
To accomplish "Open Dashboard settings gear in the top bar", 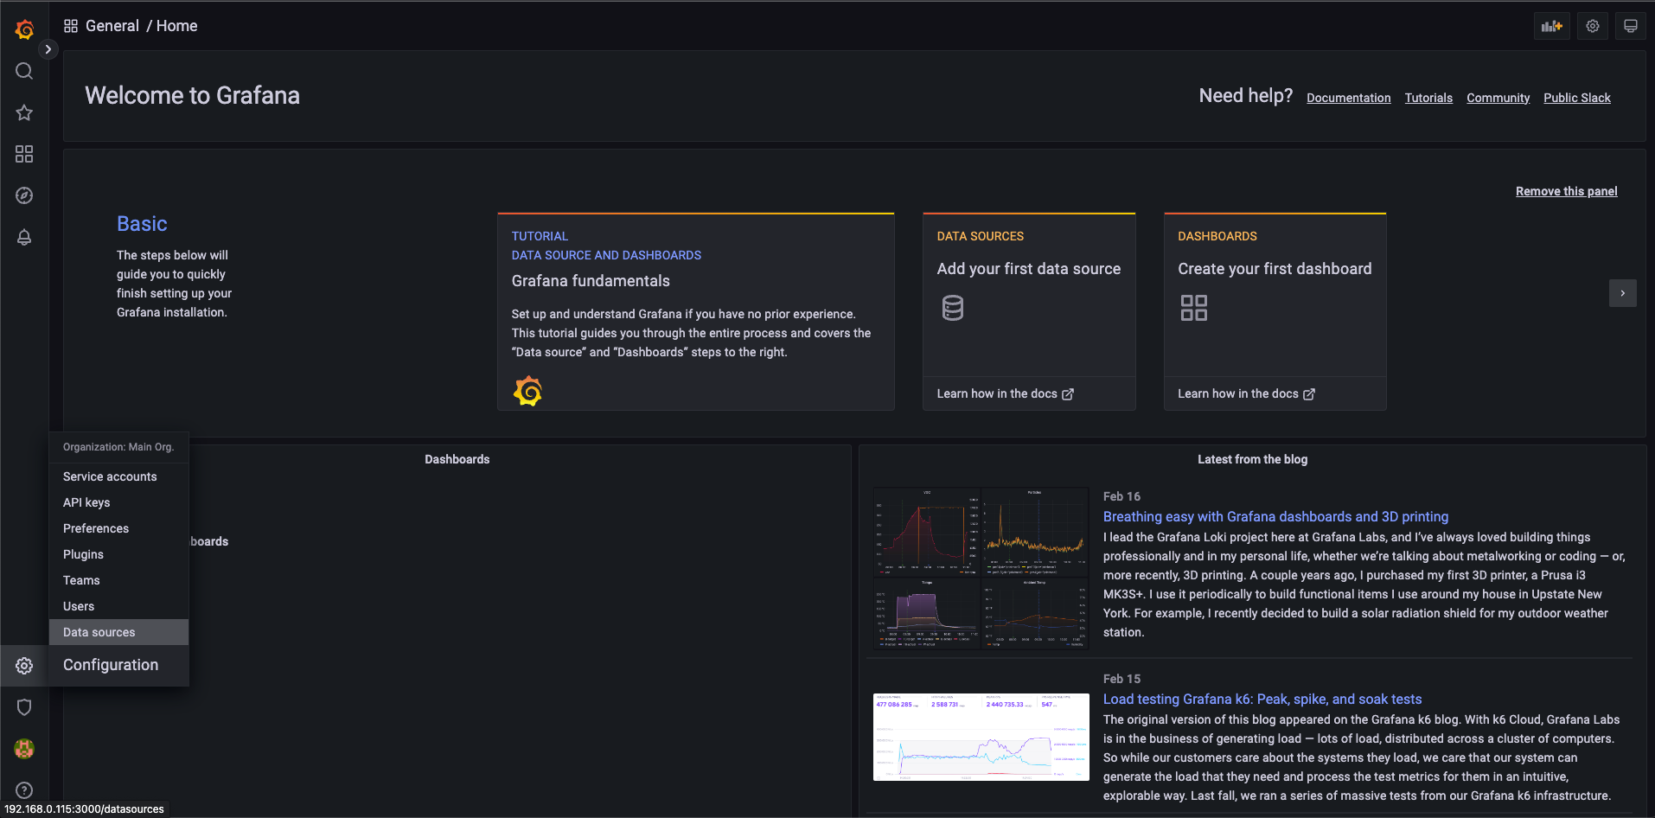I will 1593,26.
